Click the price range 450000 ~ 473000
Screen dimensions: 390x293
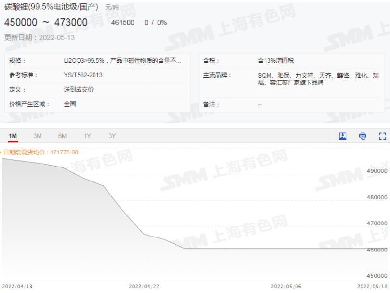[45, 22]
